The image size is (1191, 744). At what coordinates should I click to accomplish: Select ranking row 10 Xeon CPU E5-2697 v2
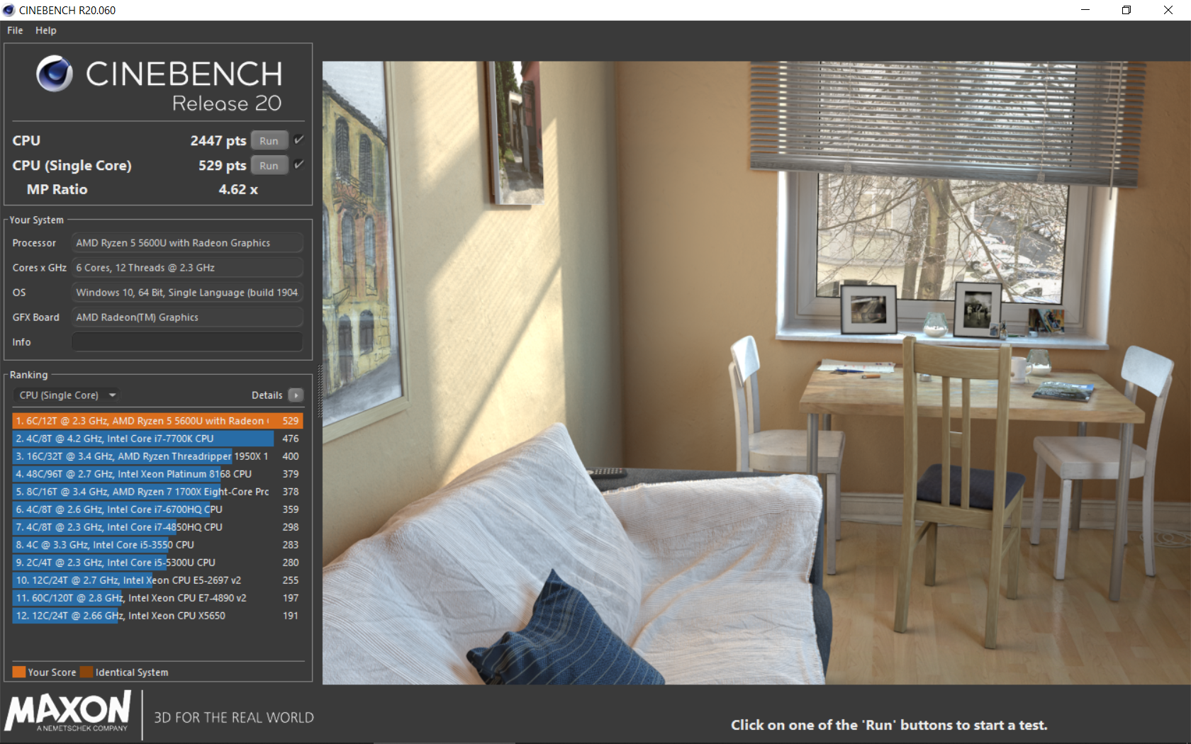click(157, 580)
